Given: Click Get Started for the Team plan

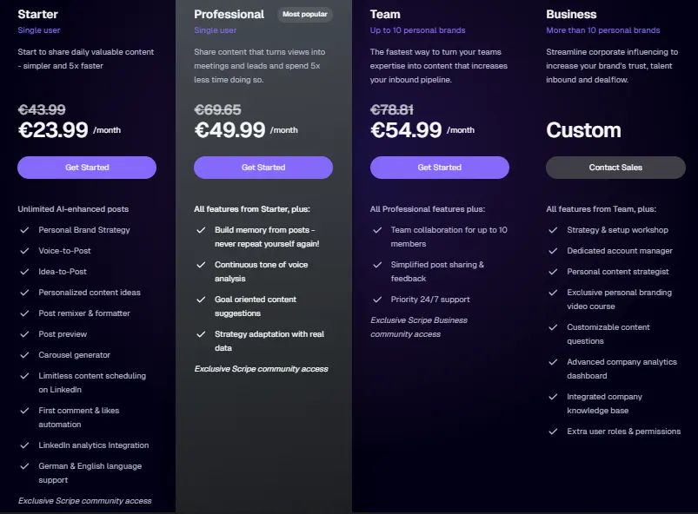Looking at the screenshot, I should coord(439,168).
